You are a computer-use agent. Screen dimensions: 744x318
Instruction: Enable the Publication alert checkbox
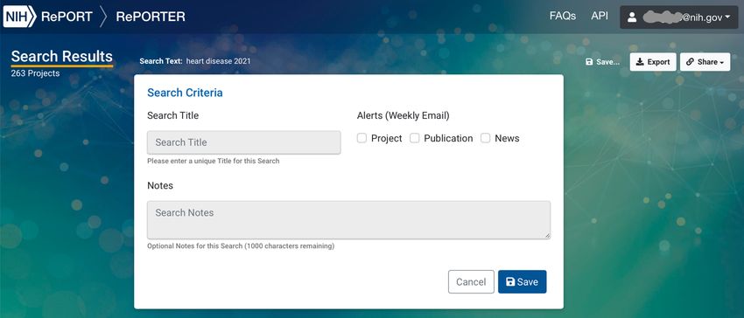415,138
